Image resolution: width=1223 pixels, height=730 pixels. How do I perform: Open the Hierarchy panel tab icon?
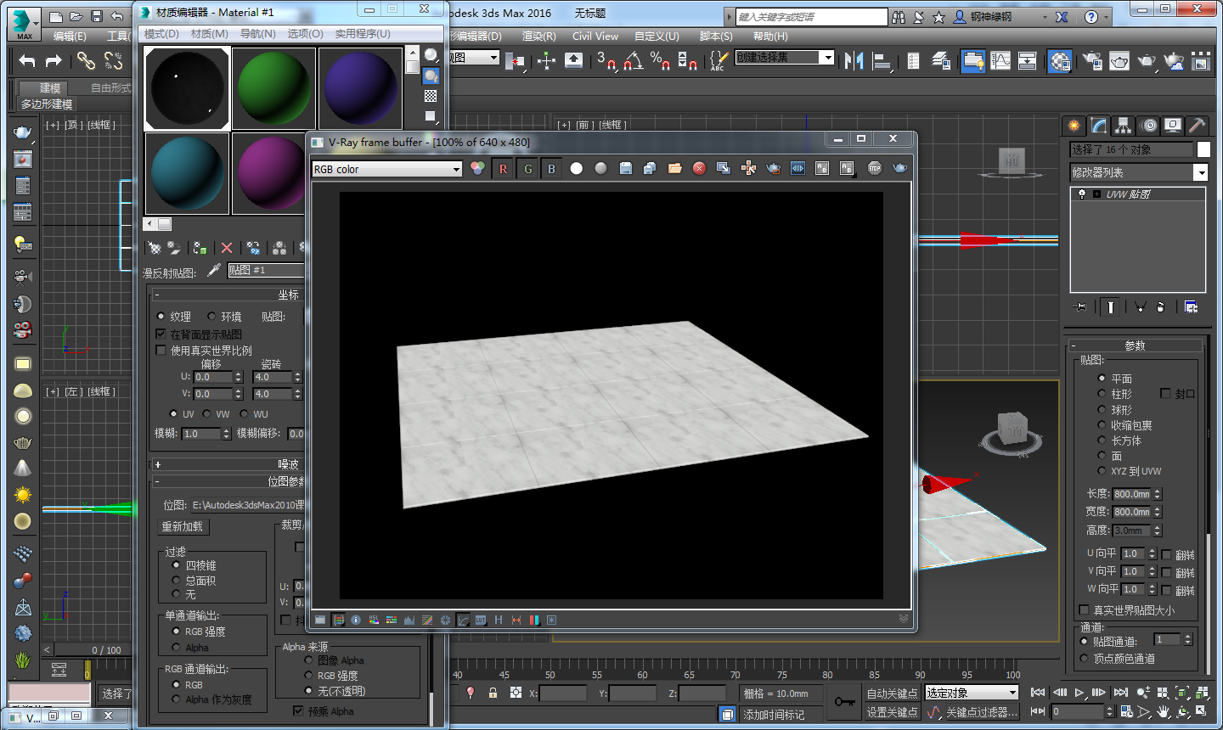(1124, 126)
